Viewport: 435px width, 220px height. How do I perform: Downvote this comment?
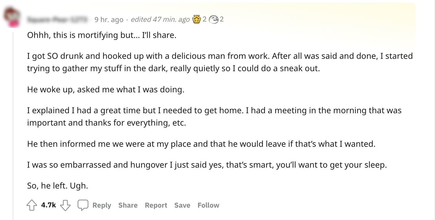coord(65,205)
